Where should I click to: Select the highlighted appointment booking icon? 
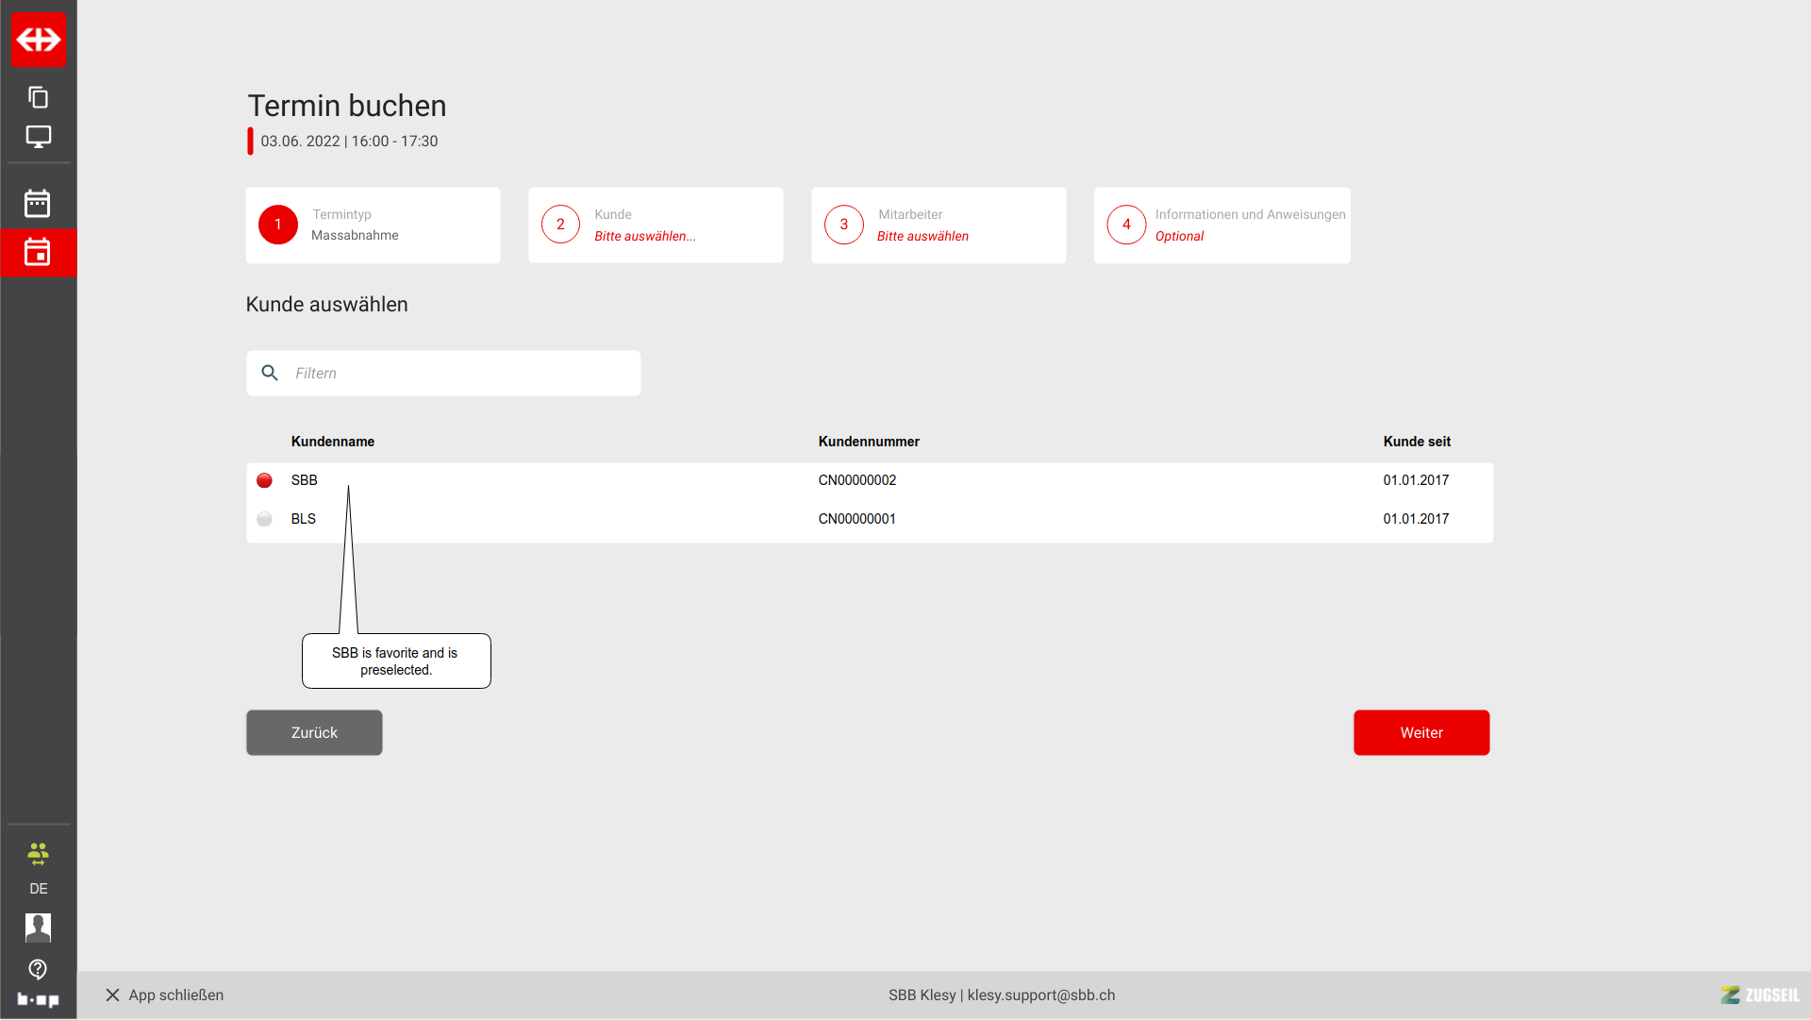tap(38, 252)
